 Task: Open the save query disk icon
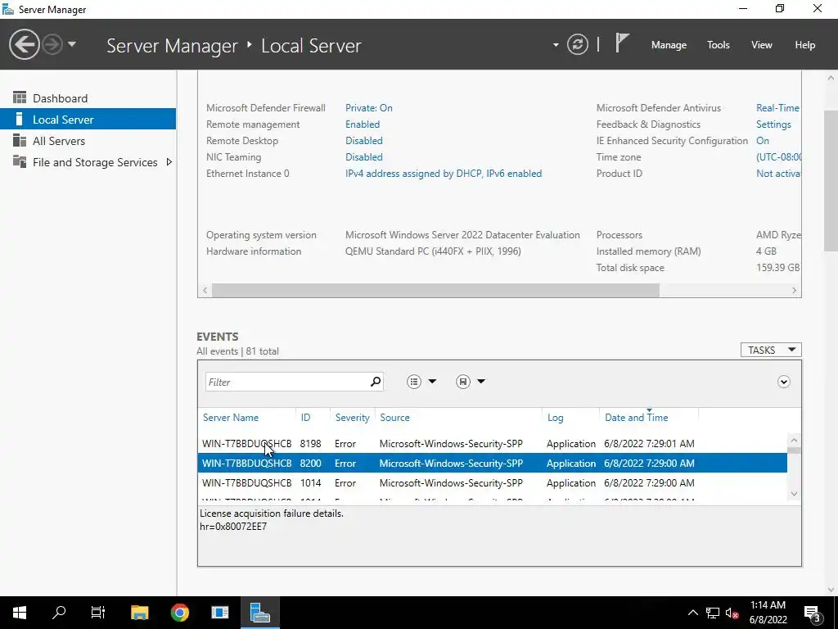click(x=463, y=382)
